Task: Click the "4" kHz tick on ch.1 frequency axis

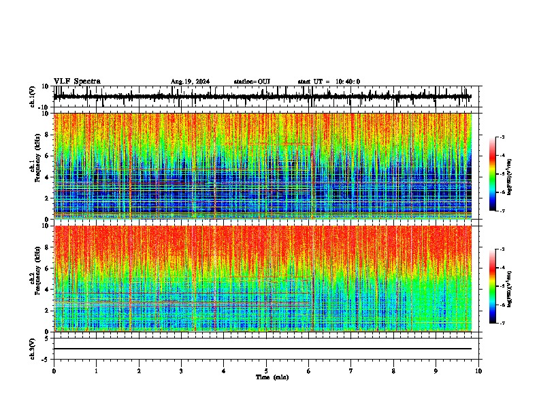Action: (x=47, y=177)
